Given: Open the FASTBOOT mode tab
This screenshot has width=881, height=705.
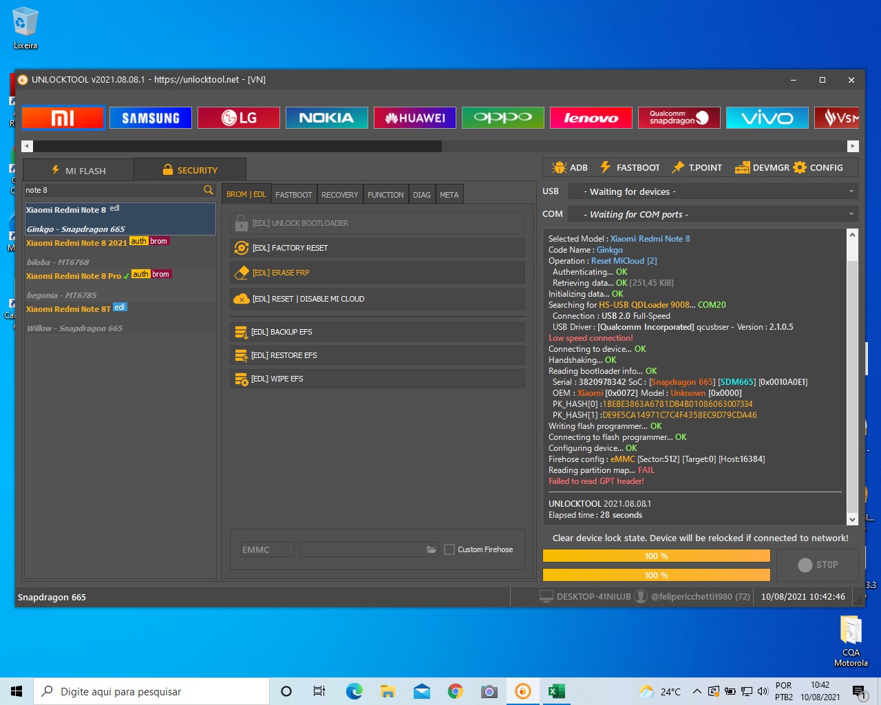Looking at the screenshot, I should click(294, 195).
